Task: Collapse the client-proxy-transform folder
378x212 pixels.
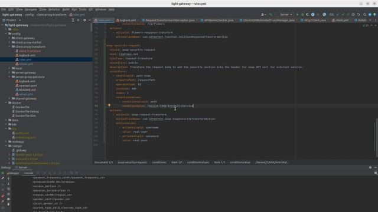Action: click(9, 47)
